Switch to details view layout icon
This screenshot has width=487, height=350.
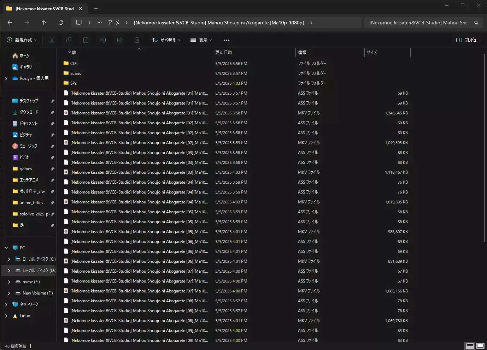pos(470,346)
